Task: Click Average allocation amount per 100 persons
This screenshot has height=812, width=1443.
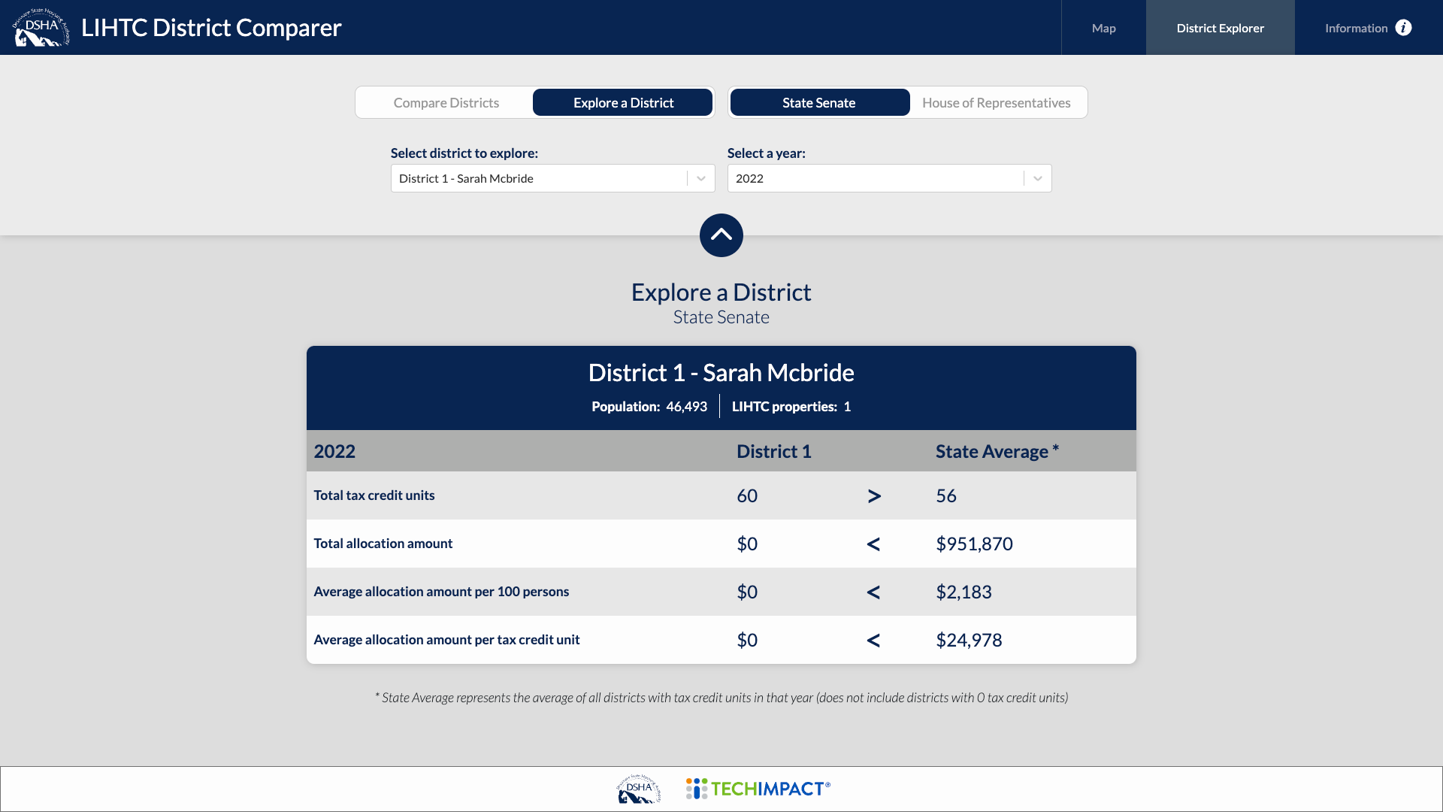Action: [441, 591]
